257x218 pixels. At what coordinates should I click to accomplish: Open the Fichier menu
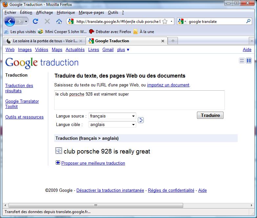click(x=10, y=12)
